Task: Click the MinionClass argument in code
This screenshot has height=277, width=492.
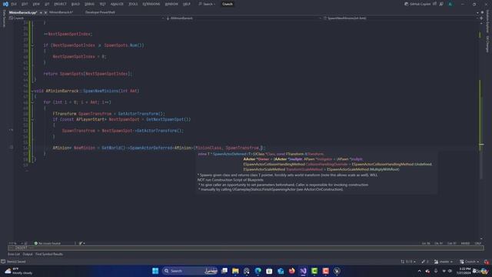Action: [x=208, y=148]
